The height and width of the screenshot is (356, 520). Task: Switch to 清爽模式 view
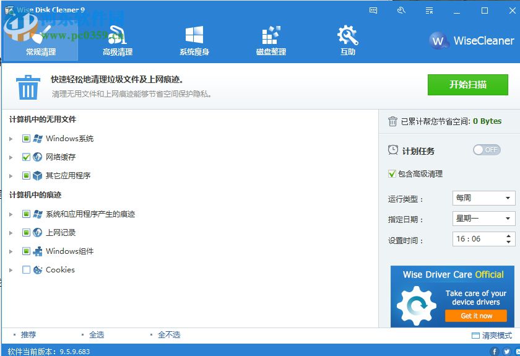(x=492, y=336)
